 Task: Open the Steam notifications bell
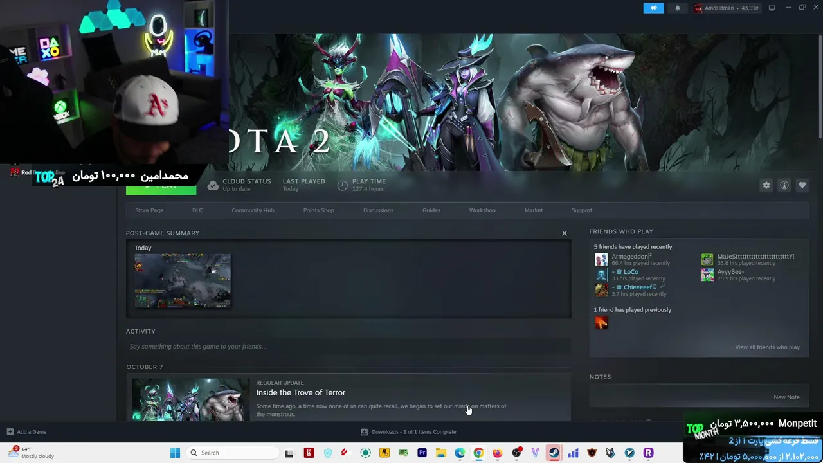677,8
